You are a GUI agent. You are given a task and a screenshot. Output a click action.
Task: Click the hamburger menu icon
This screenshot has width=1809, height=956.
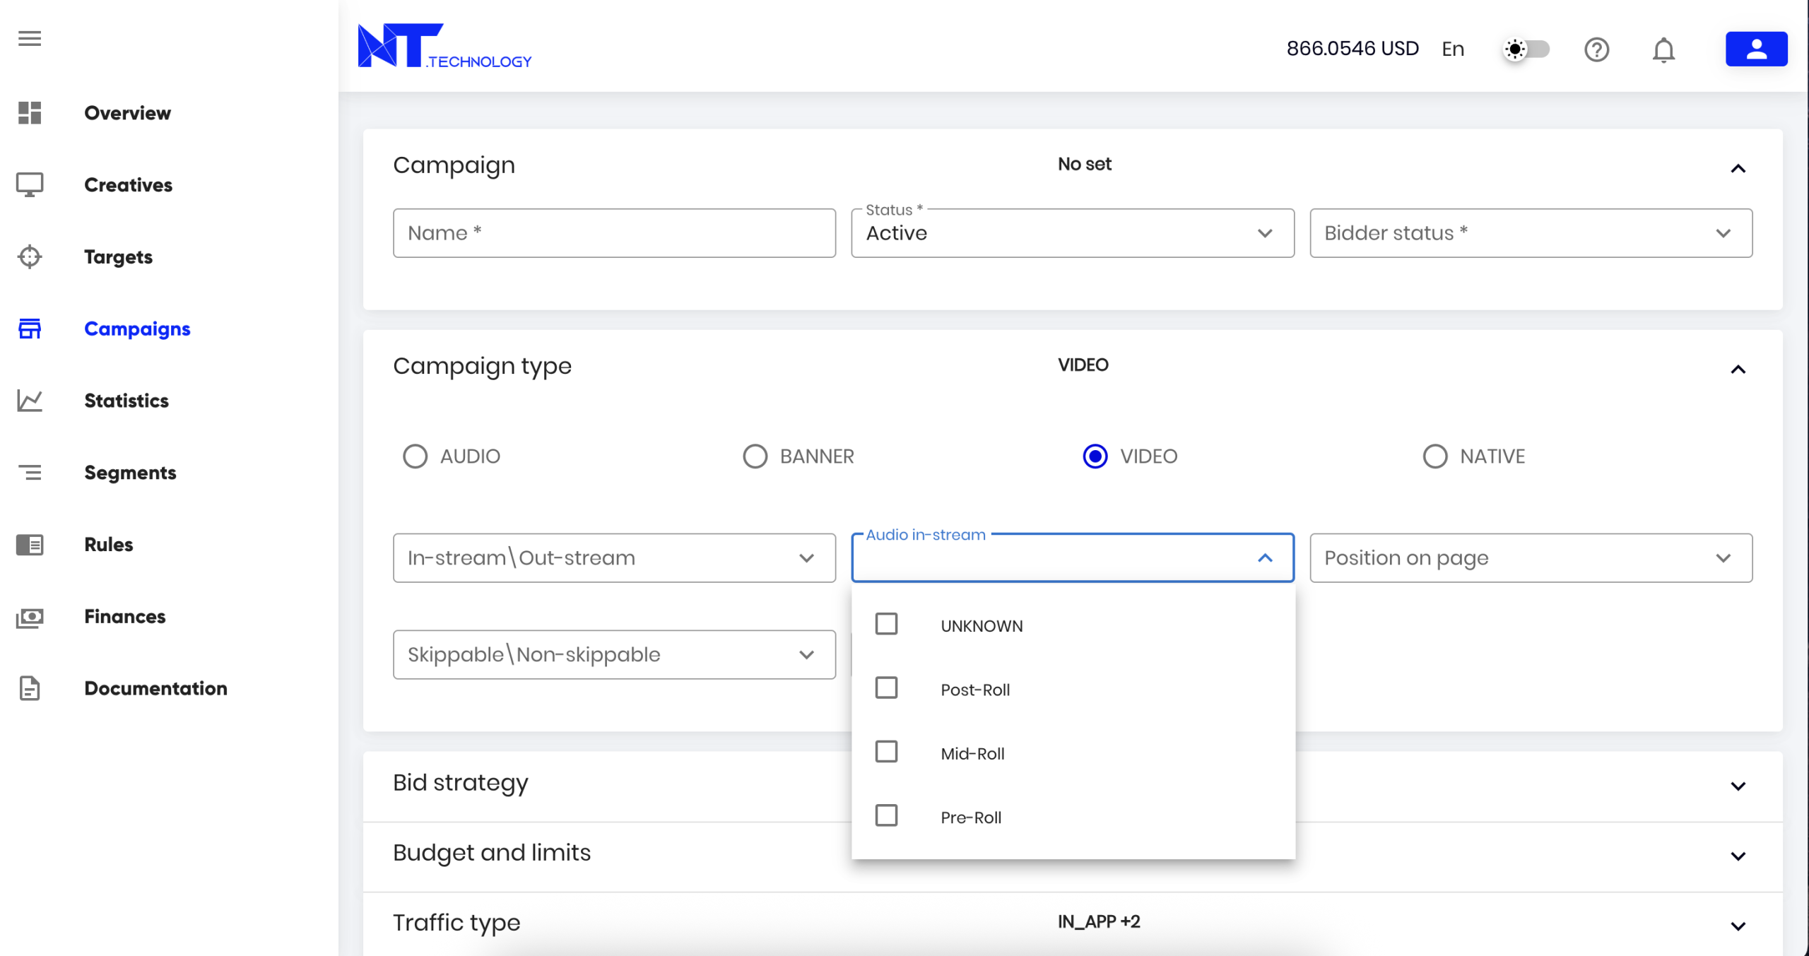pos(30,38)
